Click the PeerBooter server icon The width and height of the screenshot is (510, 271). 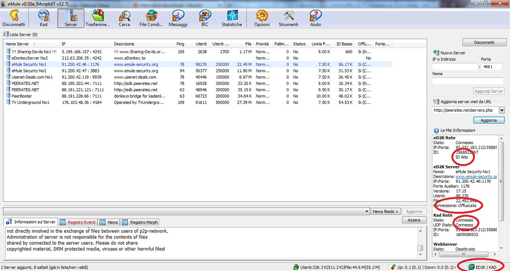(x=8, y=96)
